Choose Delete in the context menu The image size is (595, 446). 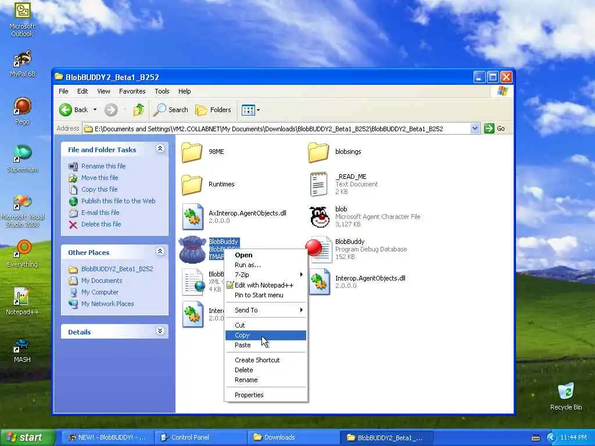tap(266, 370)
